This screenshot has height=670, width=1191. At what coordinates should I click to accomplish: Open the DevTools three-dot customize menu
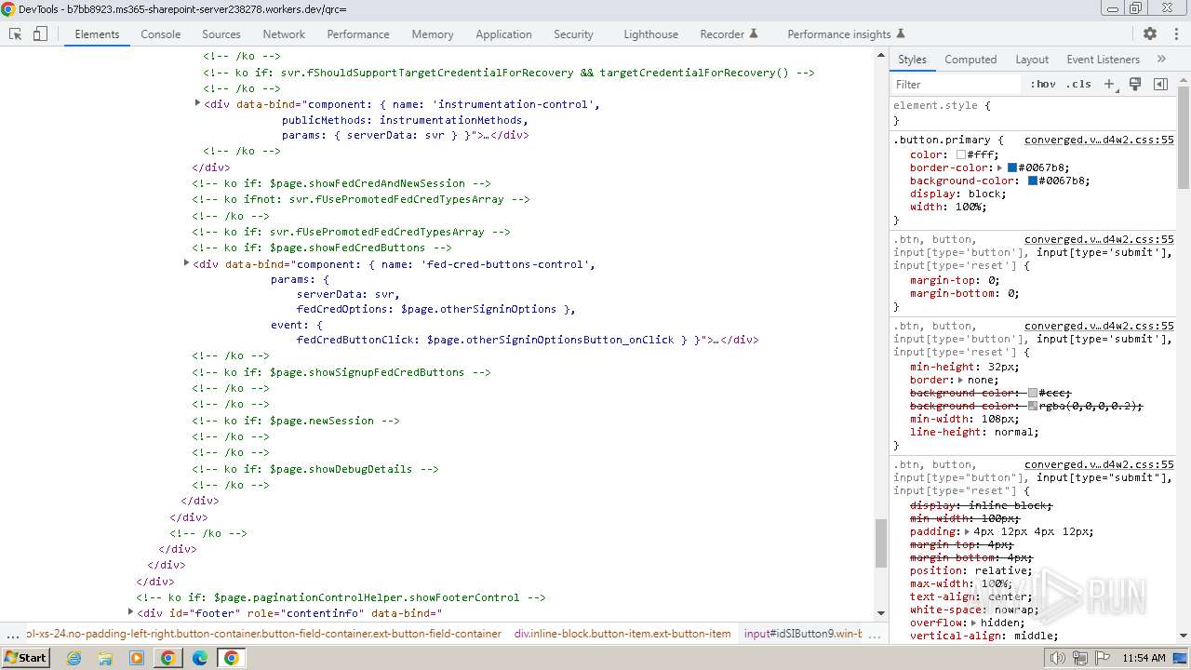click(1175, 33)
